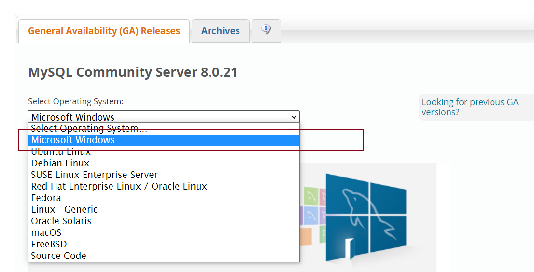Collapse the Microsoft Windows operating system dropdown

(164, 117)
